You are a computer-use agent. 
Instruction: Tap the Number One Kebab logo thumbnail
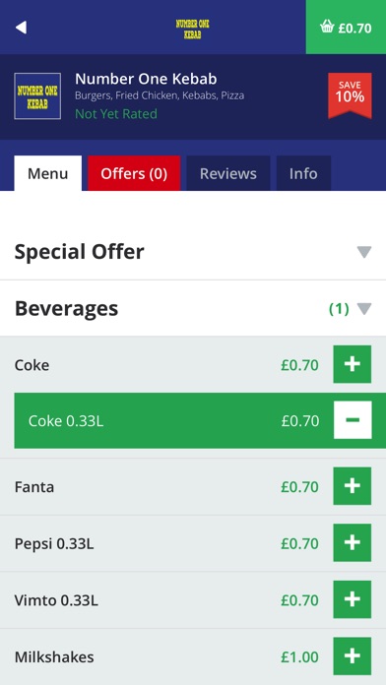[x=37, y=96]
